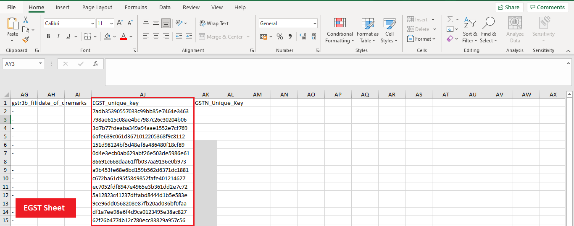Click the Insert Function fx icon
Screen dimensions: 574x226
pos(96,64)
